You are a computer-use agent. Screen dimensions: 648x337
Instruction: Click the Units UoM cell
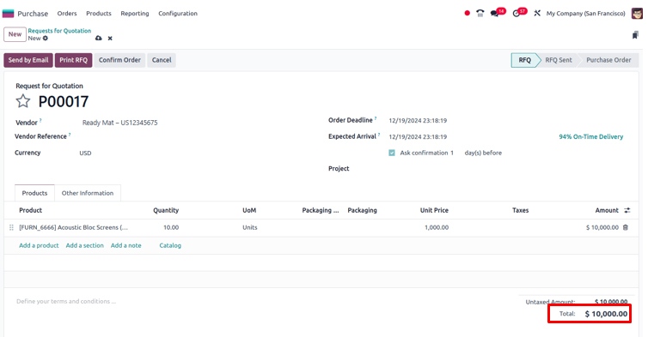pyautogui.click(x=250, y=227)
